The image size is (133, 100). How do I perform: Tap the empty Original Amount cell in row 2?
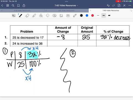[87, 43]
